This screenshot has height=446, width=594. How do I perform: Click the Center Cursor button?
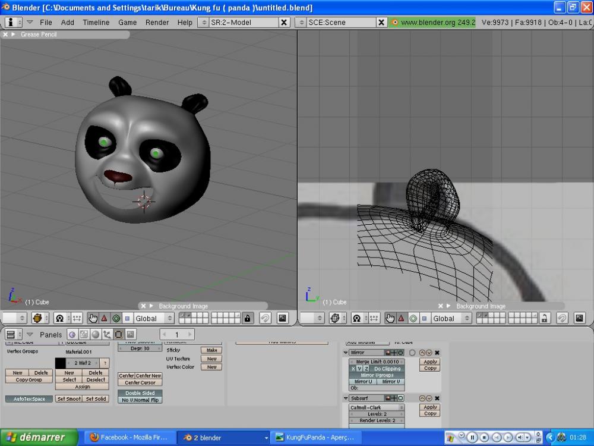pos(140,382)
